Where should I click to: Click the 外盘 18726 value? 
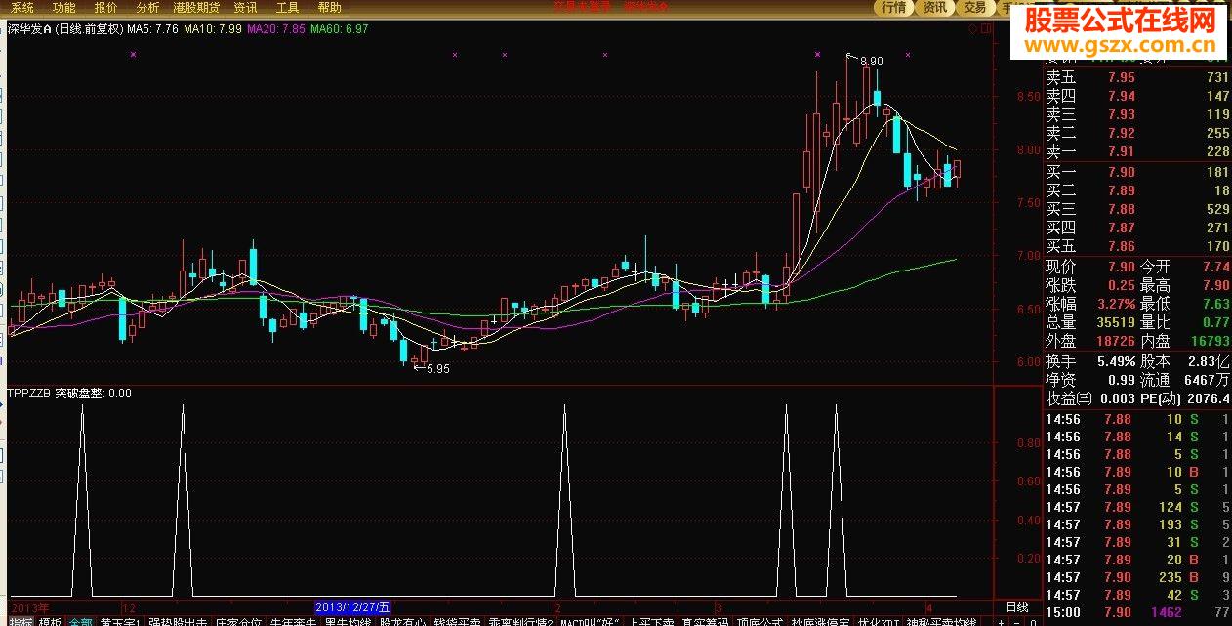[x=1116, y=341]
